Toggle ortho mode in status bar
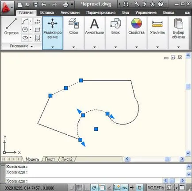This screenshot has width=192, height=191. [87, 188]
